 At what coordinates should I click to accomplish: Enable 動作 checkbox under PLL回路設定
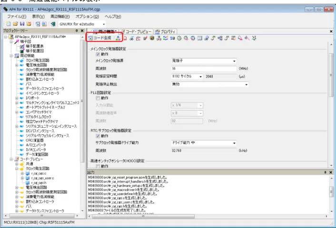tap(98, 98)
